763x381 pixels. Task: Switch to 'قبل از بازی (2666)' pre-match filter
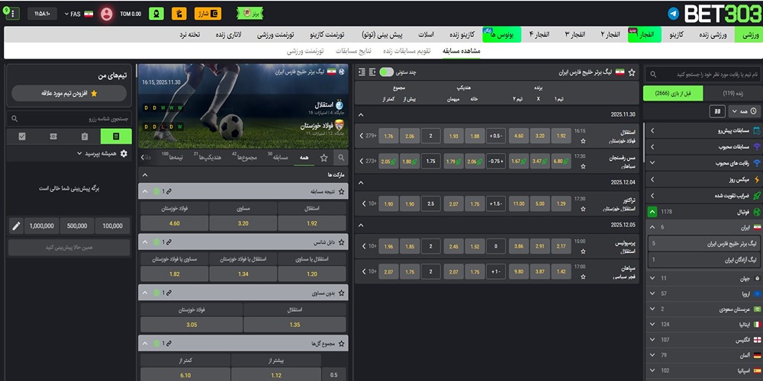(672, 93)
